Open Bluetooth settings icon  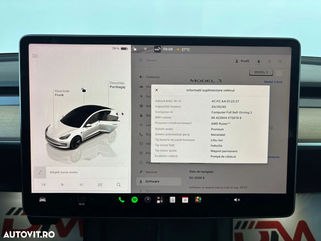pos(269,61)
